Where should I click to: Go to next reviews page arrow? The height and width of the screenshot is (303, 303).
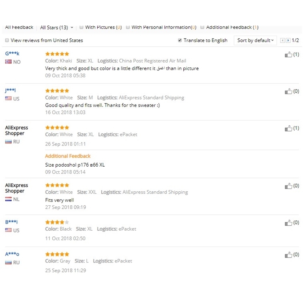click(288, 41)
